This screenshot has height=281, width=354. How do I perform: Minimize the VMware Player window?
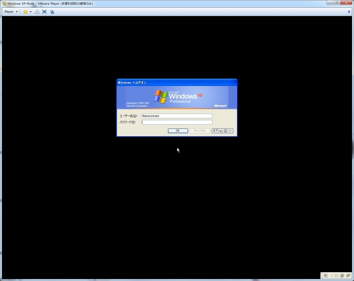pyautogui.click(x=330, y=3)
